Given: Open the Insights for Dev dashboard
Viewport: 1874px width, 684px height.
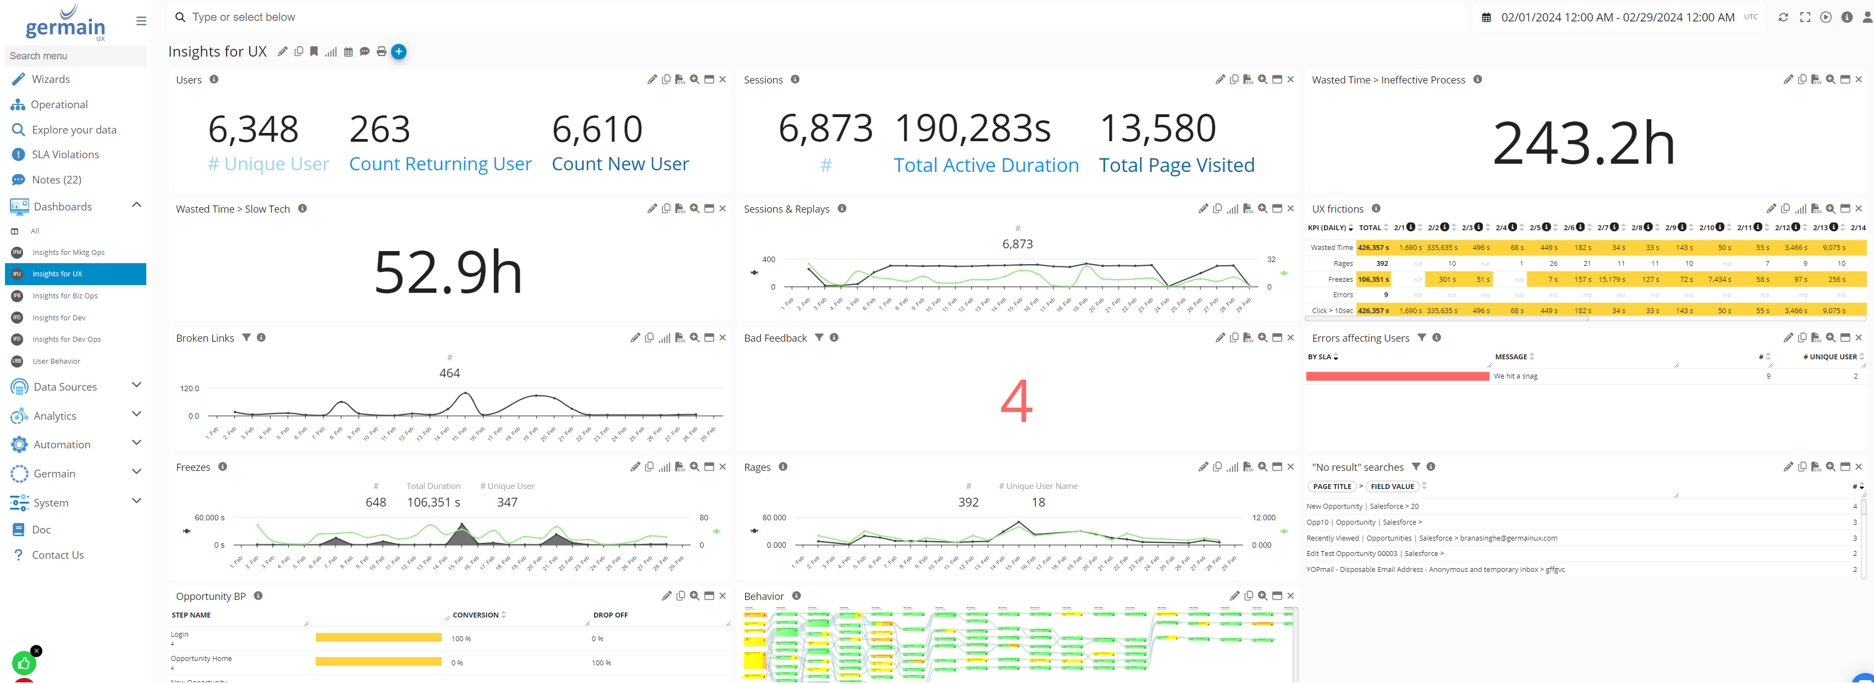Looking at the screenshot, I should pyautogui.click(x=58, y=318).
